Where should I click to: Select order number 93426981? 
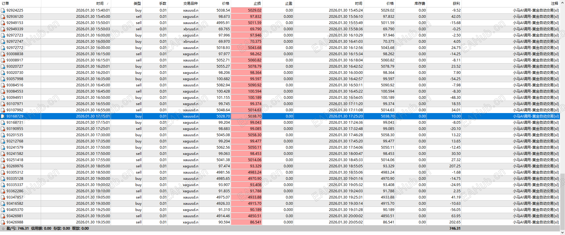pyautogui.click(x=15, y=216)
